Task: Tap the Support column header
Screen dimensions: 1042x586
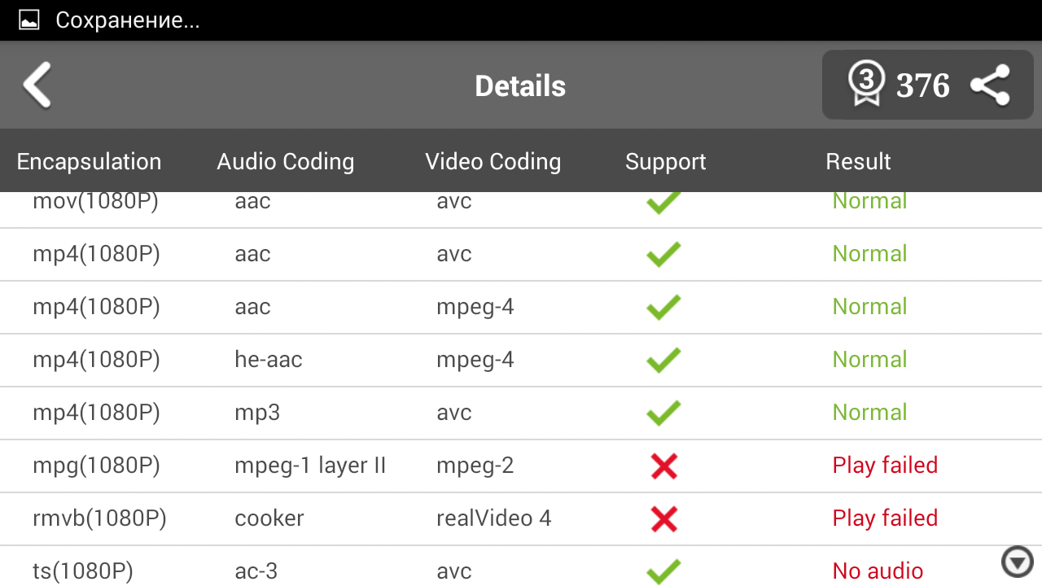Action: [x=665, y=161]
